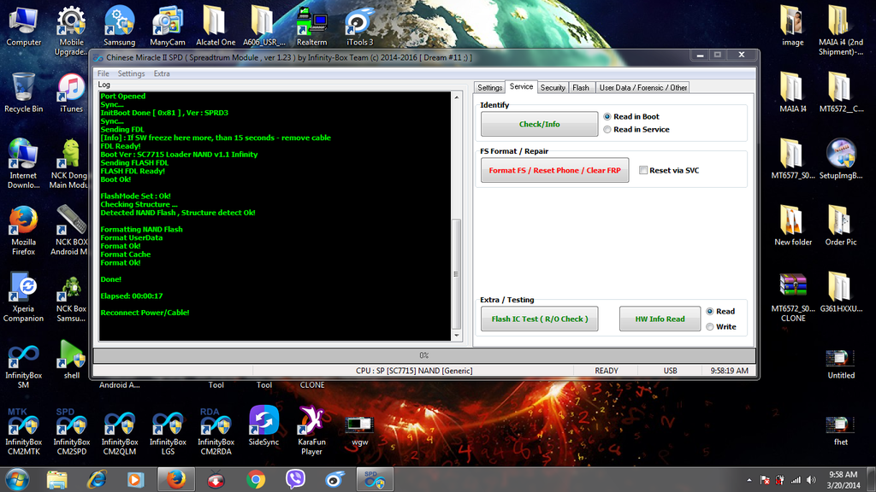Click the Check/Info button

(539, 124)
